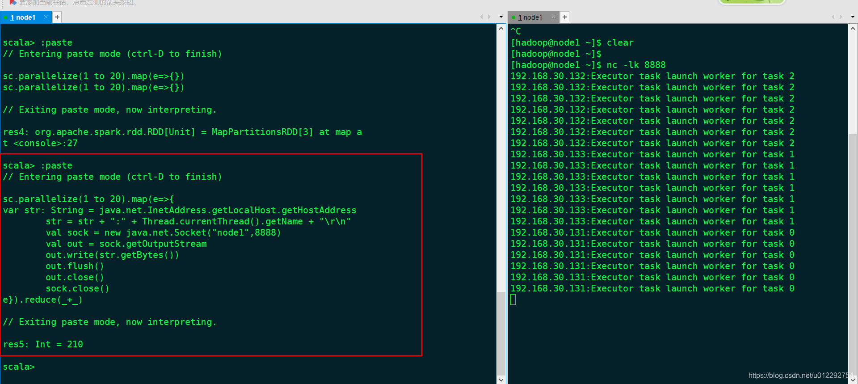Select the left pane's node1 tab
Image resolution: width=858 pixels, height=384 pixels.
coord(25,17)
